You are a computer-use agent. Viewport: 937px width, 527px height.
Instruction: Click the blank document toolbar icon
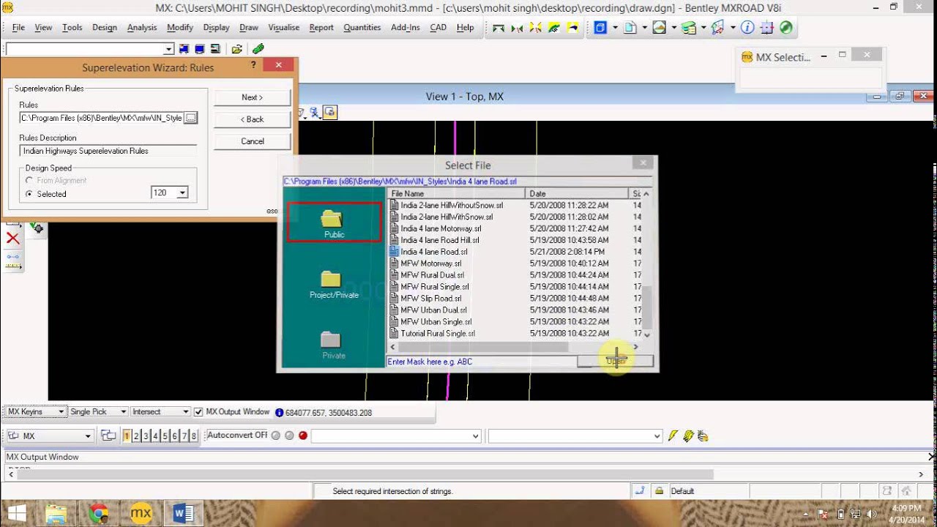[630, 28]
